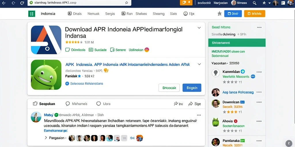Open the Slats tab
Viewport: 295px width, 147px height.
(173, 14)
